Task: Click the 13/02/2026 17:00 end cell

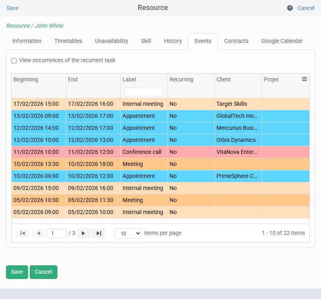Action: (x=93, y=116)
